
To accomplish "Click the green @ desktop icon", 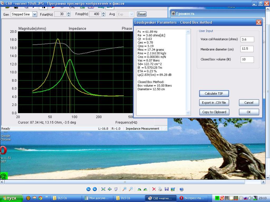I will point(4,175).
